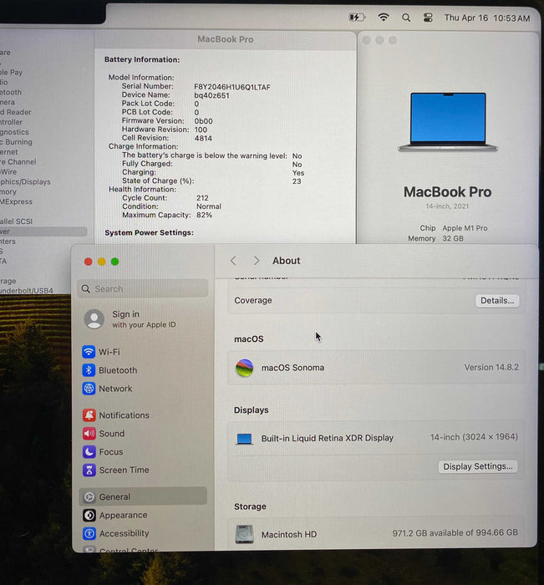Screen dimensions: 544x585
Task: Select Apple Pay in System Information sidebar
Action: click(11, 72)
